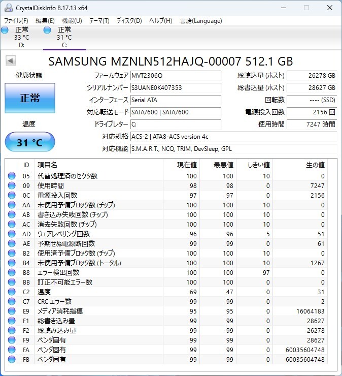Click status icon for attribute F9
Image resolution: width=342 pixels, height=376 pixels.
[12, 340]
